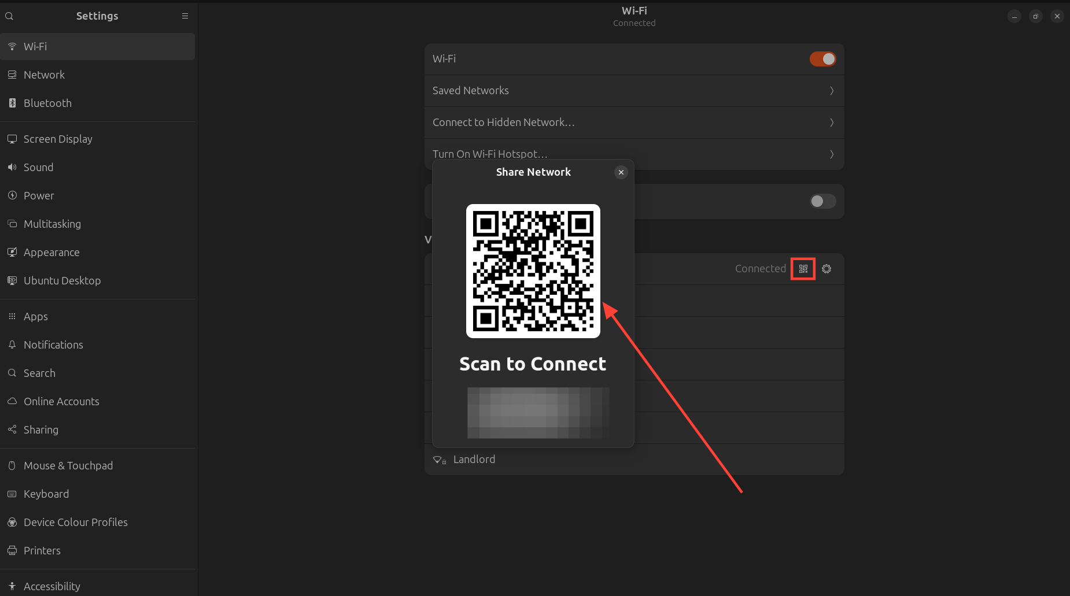Open the Printers panel
The height and width of the screenshot is (596, 1070).
tap(98, 550)
